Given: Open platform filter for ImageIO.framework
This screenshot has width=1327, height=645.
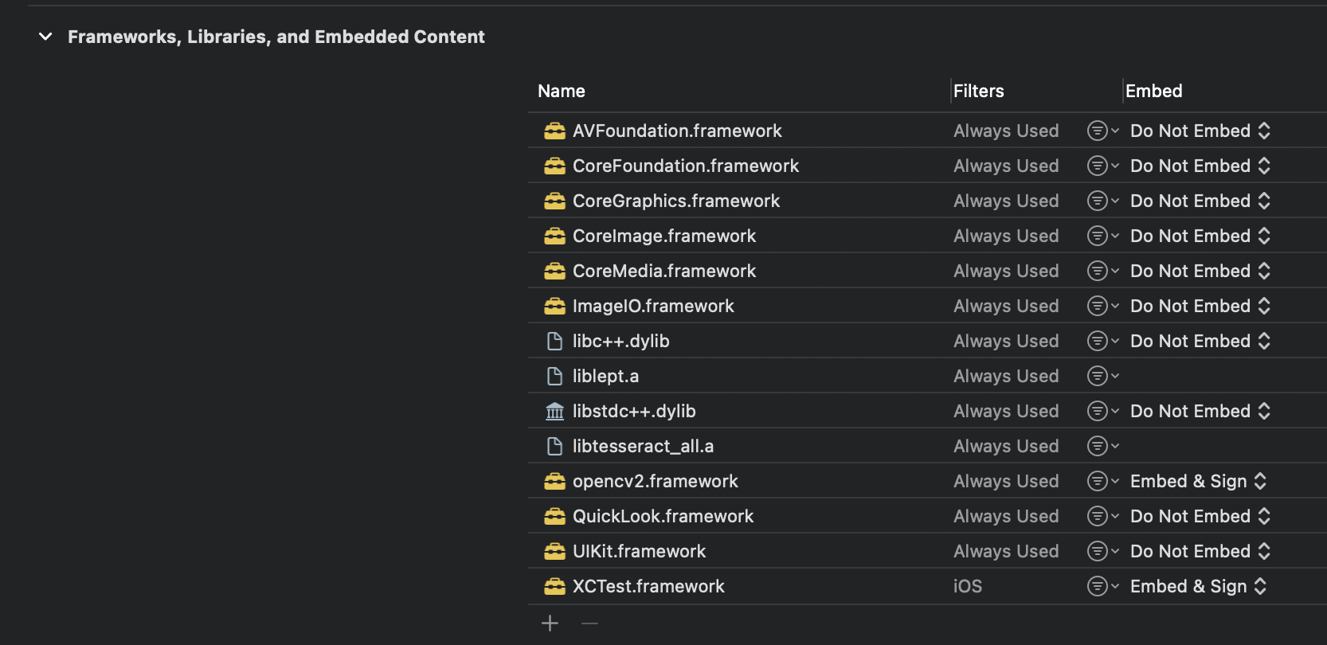Looking at the screenshot, I should click(1103, 306).
